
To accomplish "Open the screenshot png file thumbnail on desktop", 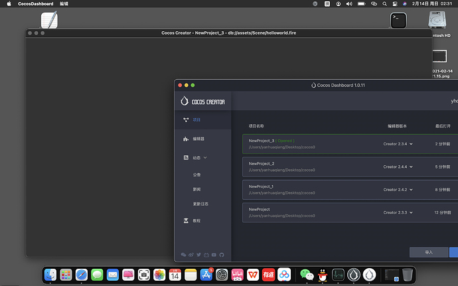I will (439, 56).
